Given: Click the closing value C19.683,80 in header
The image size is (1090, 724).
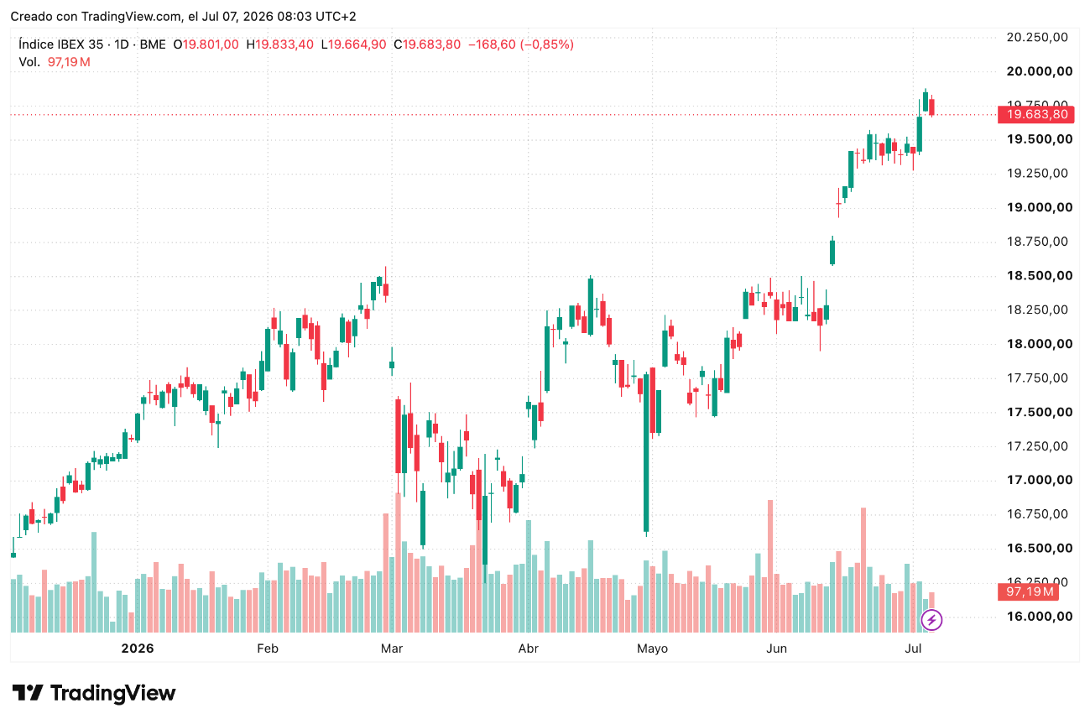Looking at the screenshot, I should [427, 44].
